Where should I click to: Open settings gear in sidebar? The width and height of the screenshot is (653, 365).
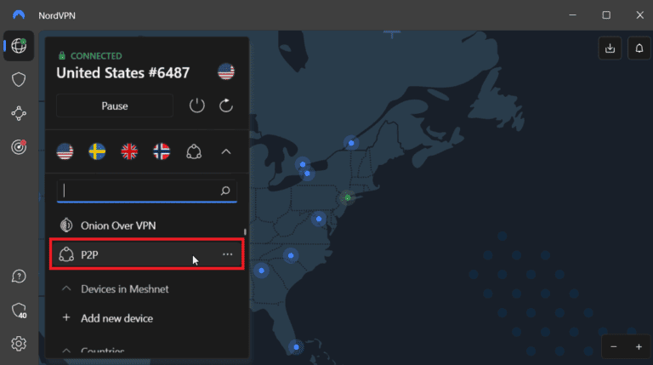(19, 344)
